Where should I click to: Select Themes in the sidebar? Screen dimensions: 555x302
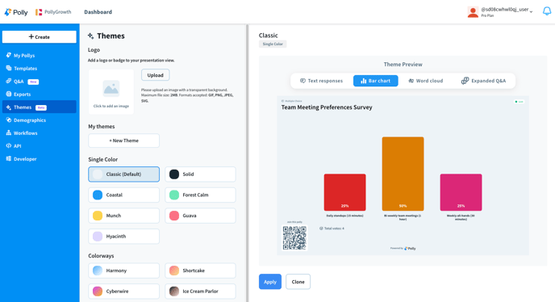[x=40, y=107]
